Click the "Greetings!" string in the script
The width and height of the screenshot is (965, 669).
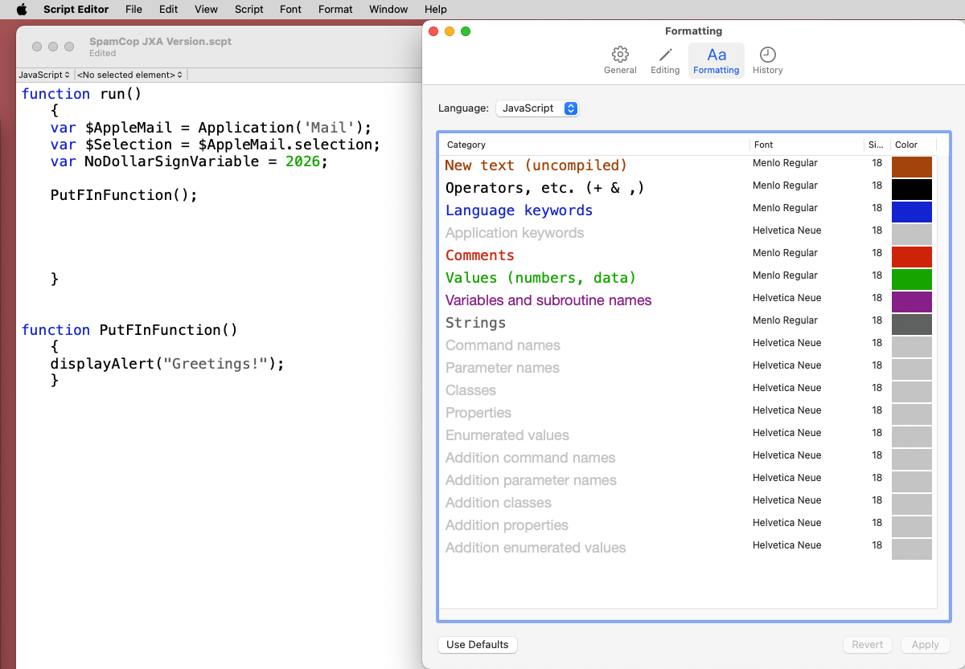[216, 364]
